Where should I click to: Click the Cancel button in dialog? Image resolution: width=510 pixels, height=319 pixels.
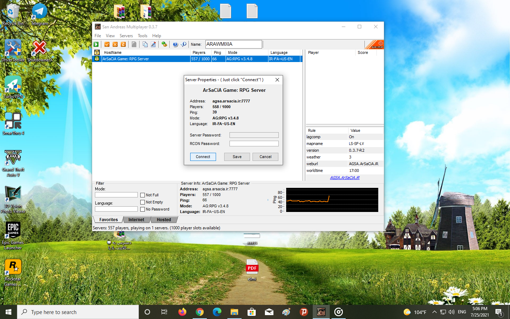265,157
